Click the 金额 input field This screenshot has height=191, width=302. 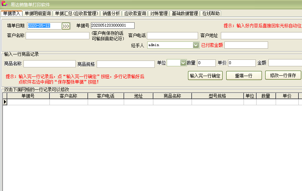tap(285, 63)
